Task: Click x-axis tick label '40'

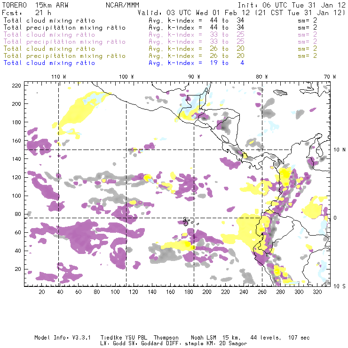Action: point(60,292)
